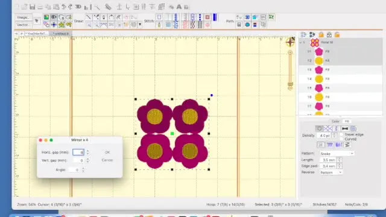The width and height of the screenshot is (386, 217).
Task: Open the Pattern dropdown showing Snake
Action: click(x=337, y=154)
